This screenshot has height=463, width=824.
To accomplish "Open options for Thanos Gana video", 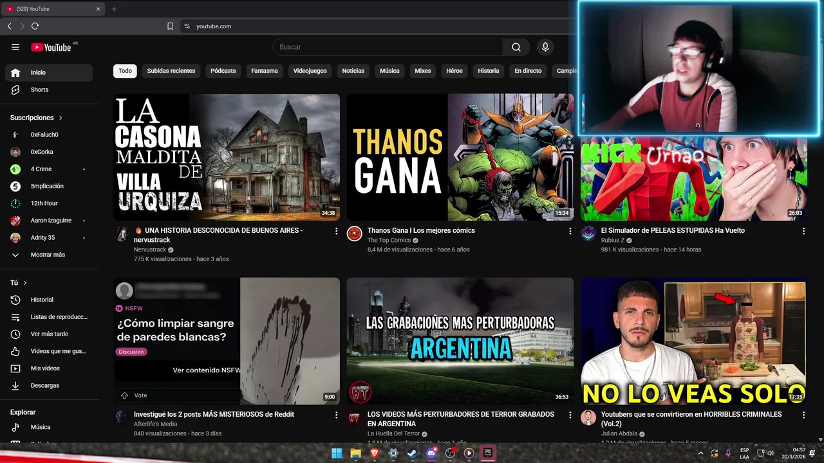I will (570, 231).
